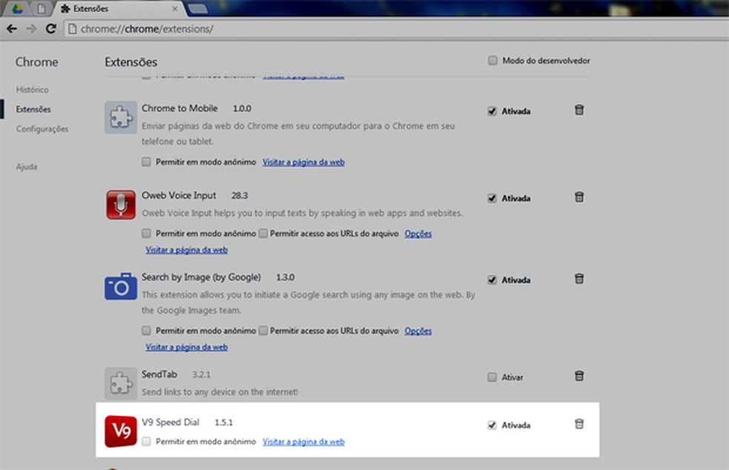Image resolution: width=729 pixels, height=470 pixels.
Task: Delete the V9 Speed Dial extension via trash icon
Action: coord(579,424)
